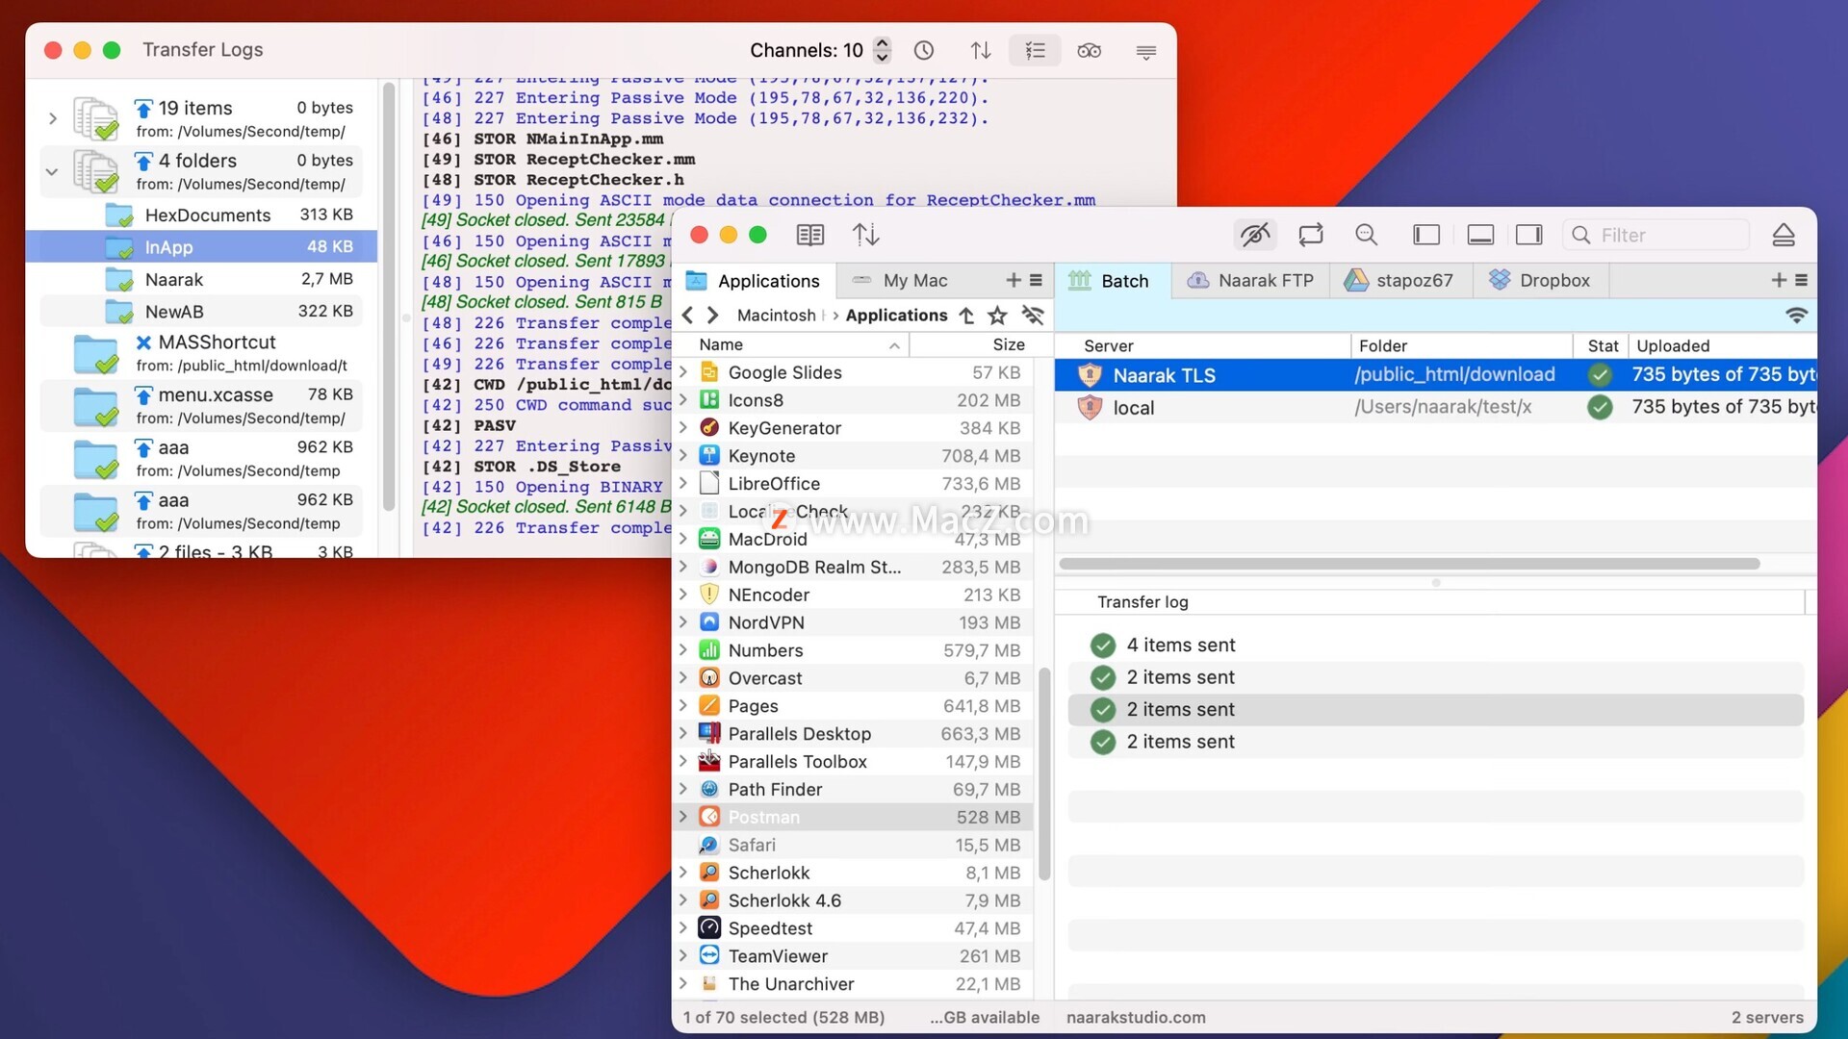Toggle the bottom panel icon

(x=1480, y=235)
